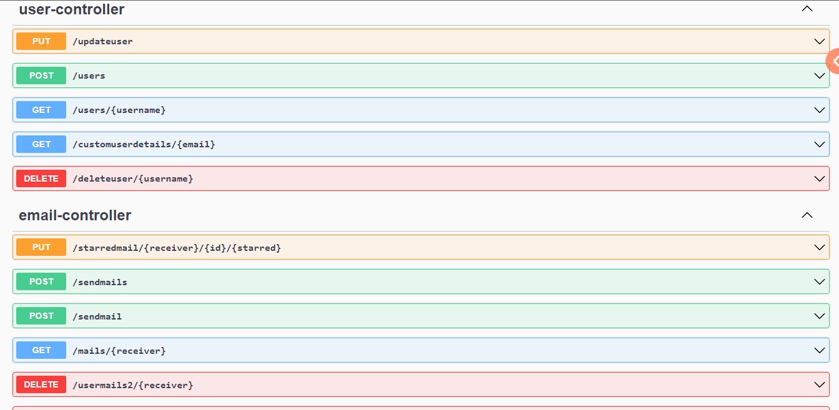This screenshot has height=410, width=839.
Task: Click the POST badge for /users
Action: pyautogui.click(x=41, y=76)
